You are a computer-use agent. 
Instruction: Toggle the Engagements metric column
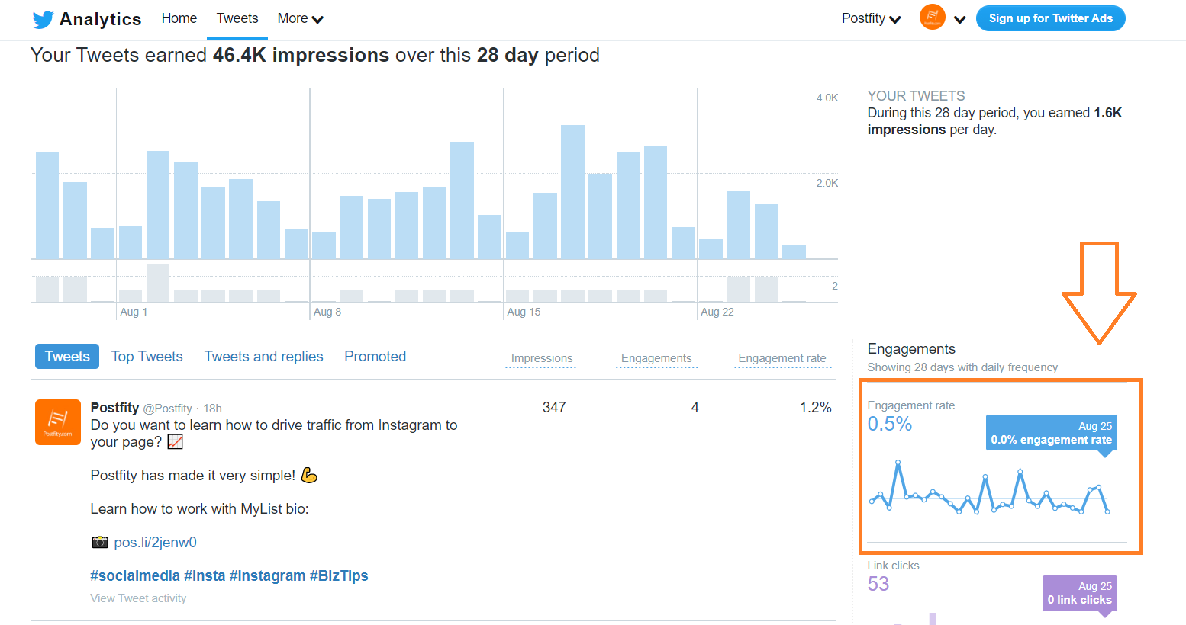click(x=656, y=358)
